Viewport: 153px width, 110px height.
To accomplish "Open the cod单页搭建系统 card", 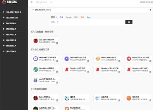I will coord(45,80).
